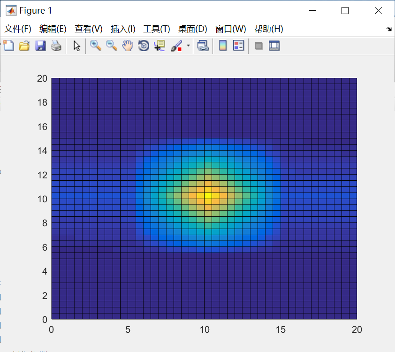Minimize the Figure 1 window

(x=312, y=11)
